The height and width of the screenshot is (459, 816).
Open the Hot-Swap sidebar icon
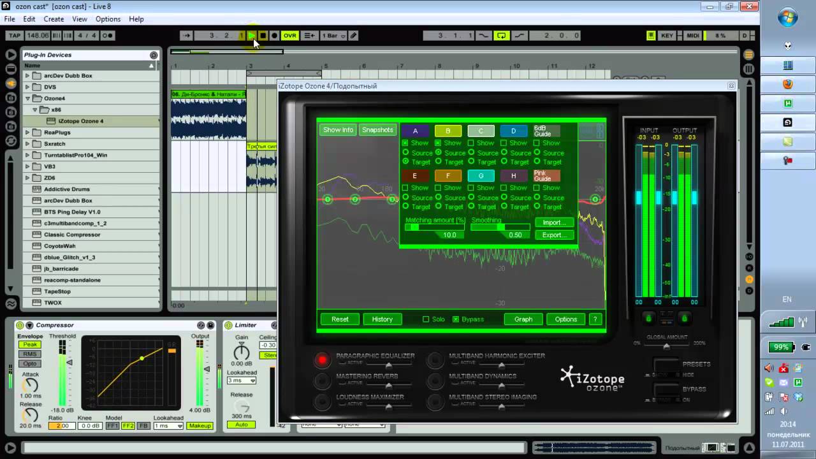pyautogui.click(x=11, y=142)
